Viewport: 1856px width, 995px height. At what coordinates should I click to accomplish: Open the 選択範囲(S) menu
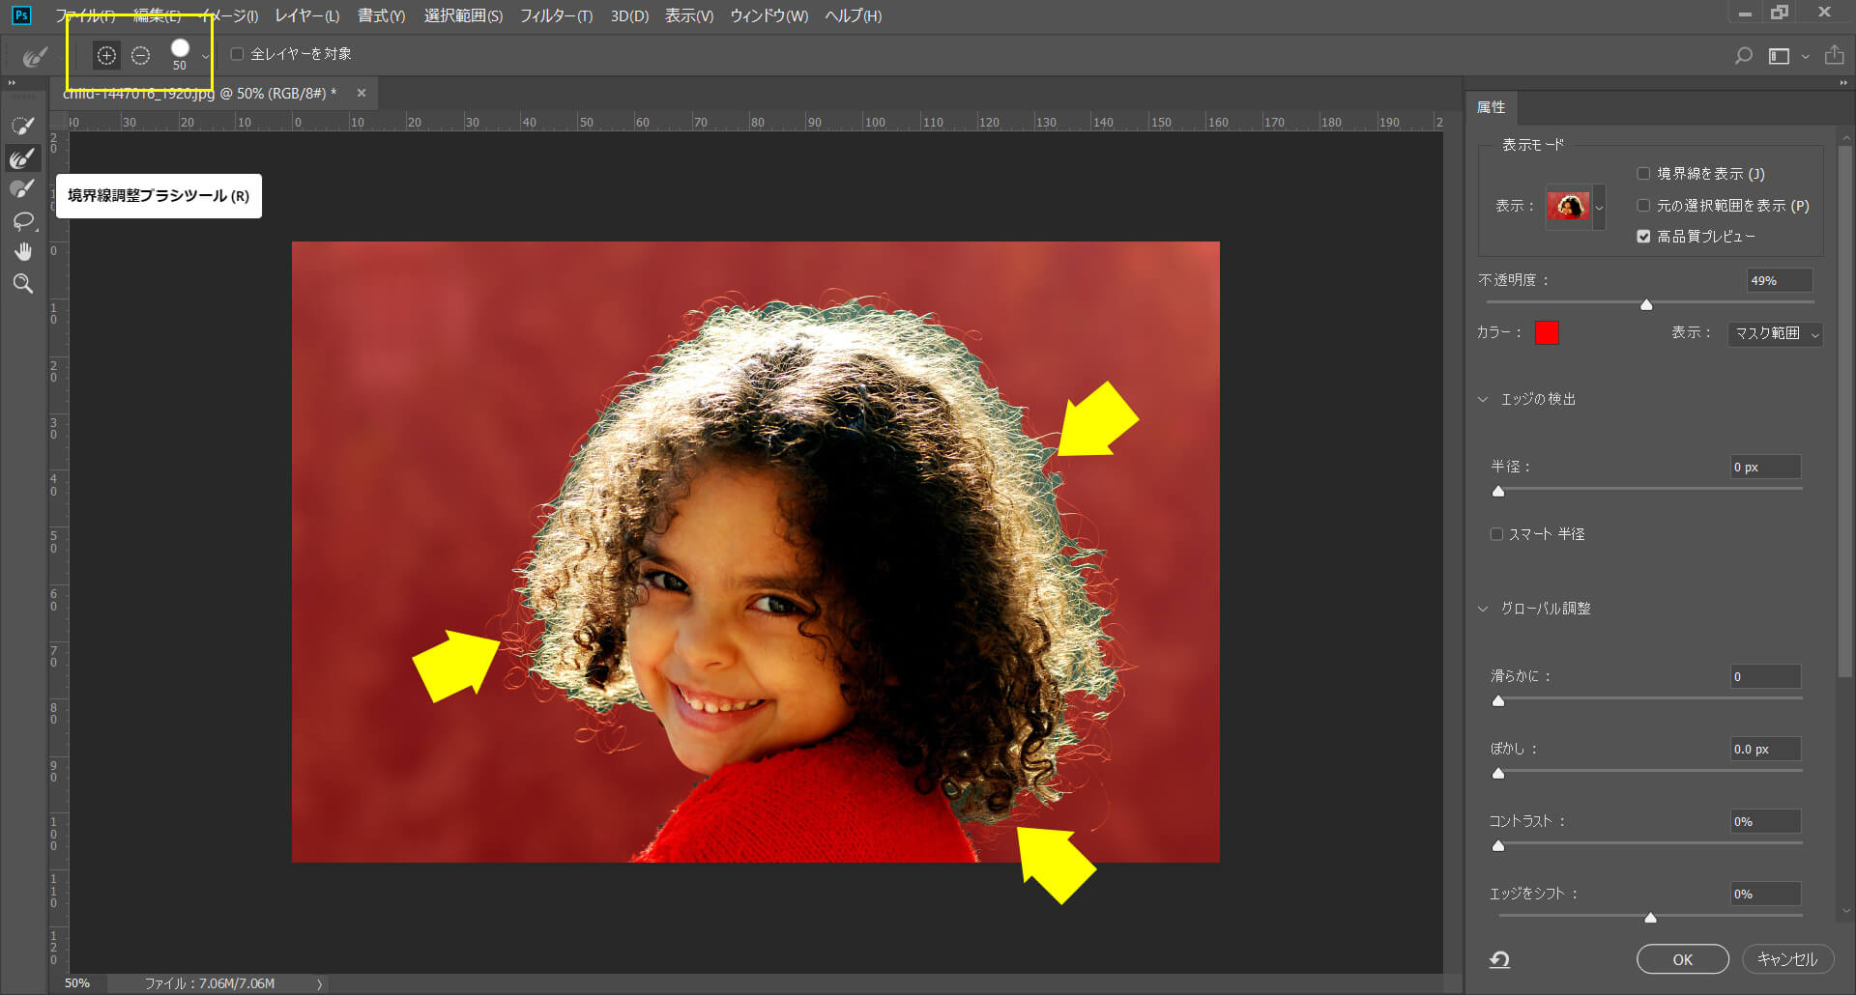[463, 16]
